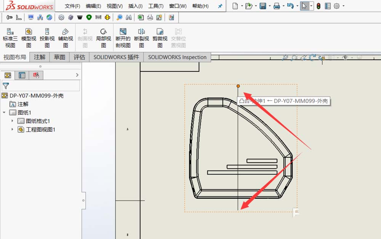Image resolution: width=381 pixels, height=239 pixels.
Task: Click the dark filled gear icon
Action: (71, 17)
